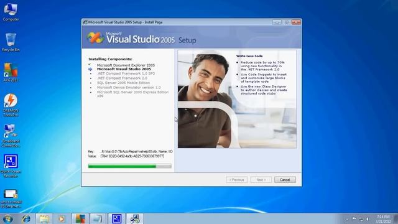The height and width of the screenshot is (224, 398).
Task: Open Broadband Connection desktop shortcut
Action: tap(11, 136)
